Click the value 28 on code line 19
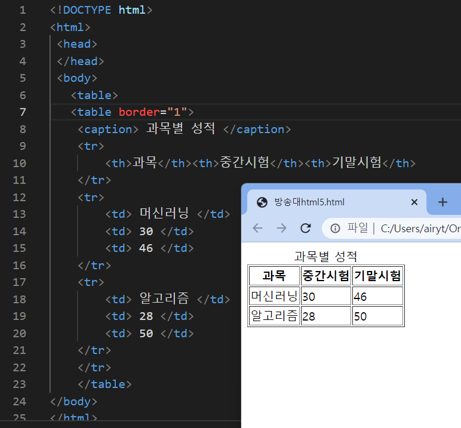This screenshot has width=461, height=428. tap(146, 316)
